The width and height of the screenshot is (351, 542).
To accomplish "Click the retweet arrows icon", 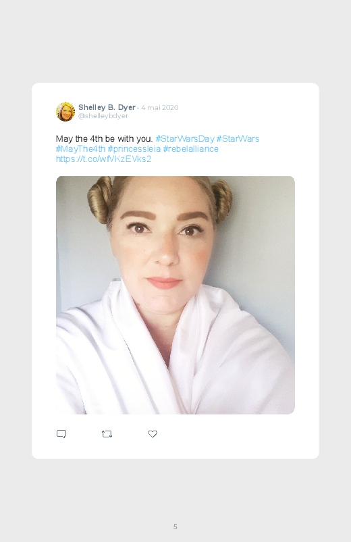I will tap(107, 434).
